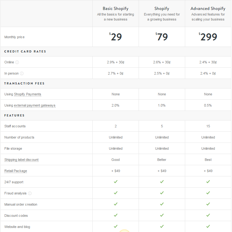Click Shopify plan Manual order creation checkmark
The height and width of the screenshot is (232, 232).
tap(162, 204)
